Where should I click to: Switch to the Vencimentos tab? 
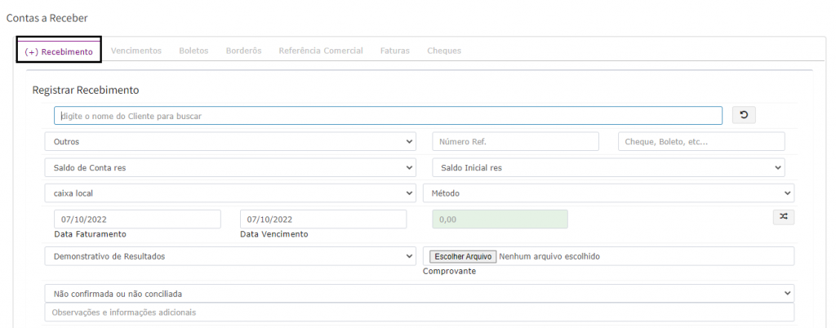tap(136, 51)
